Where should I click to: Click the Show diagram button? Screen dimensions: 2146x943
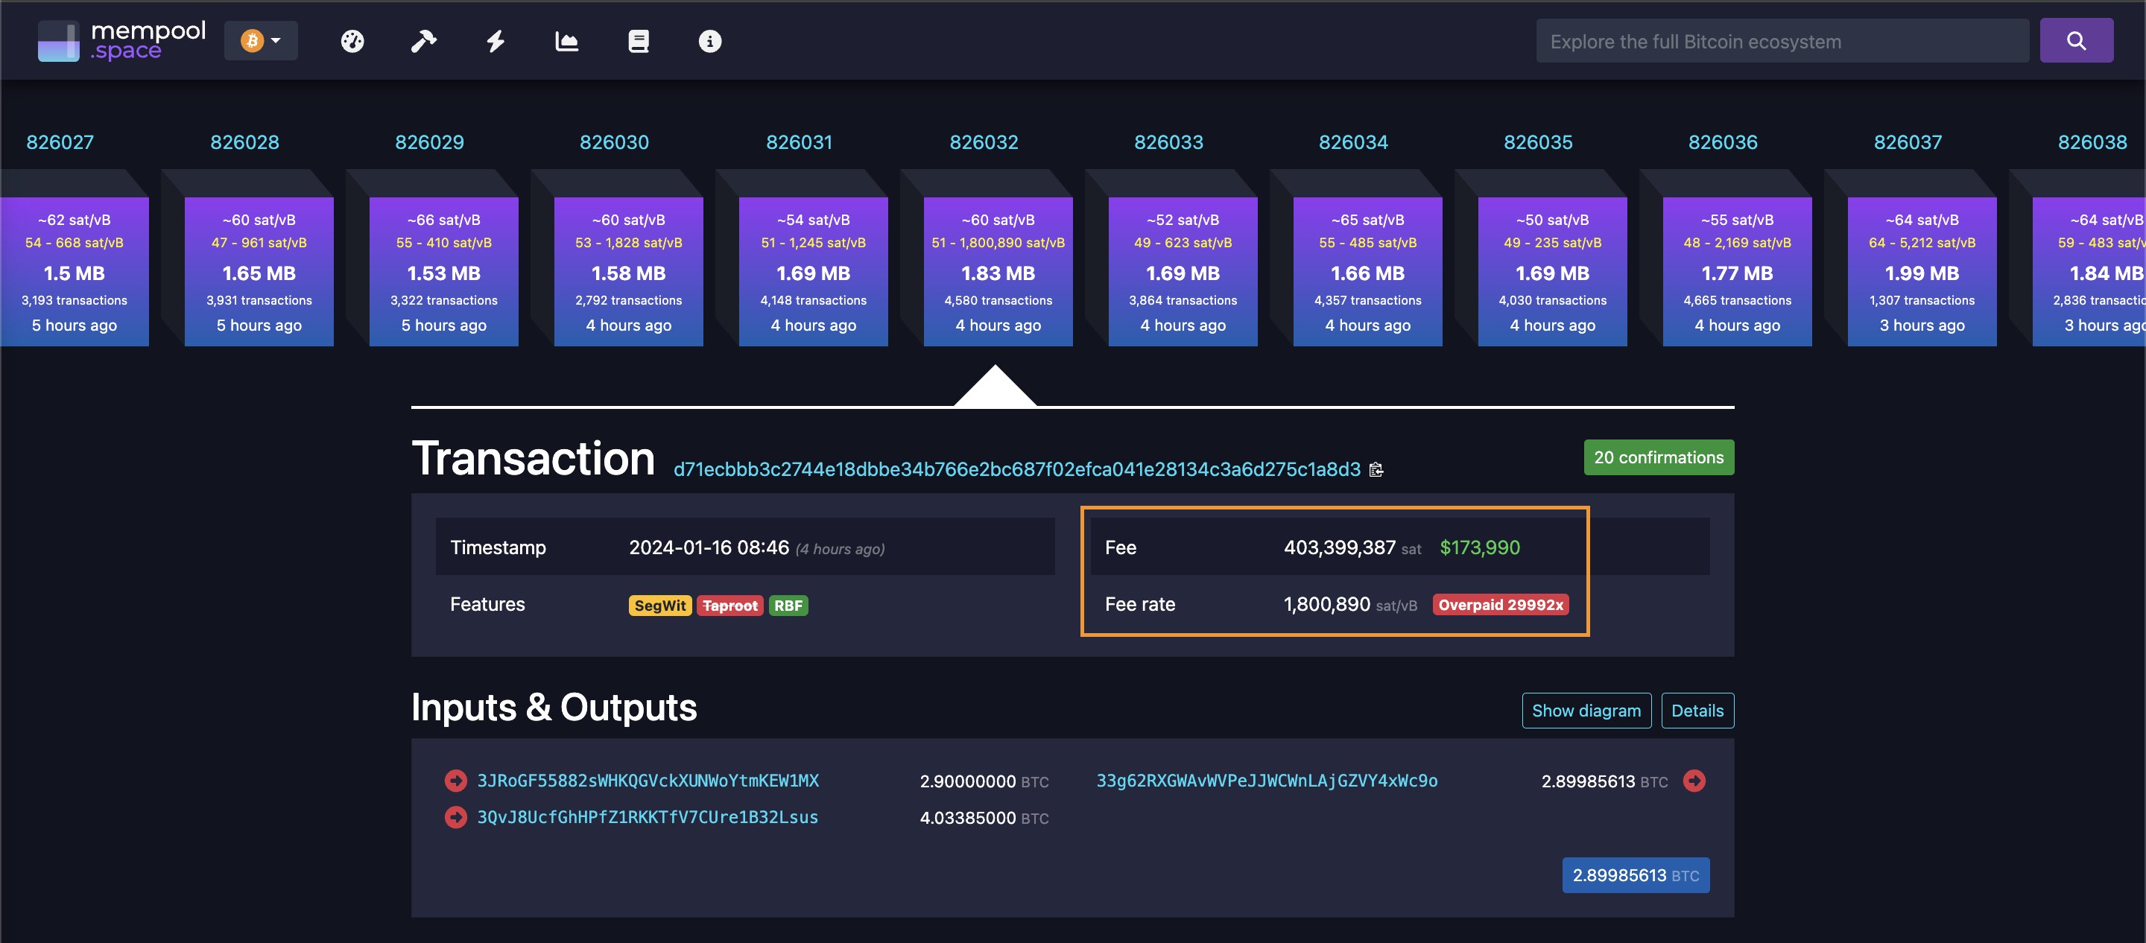click(x=1586, y=711)
